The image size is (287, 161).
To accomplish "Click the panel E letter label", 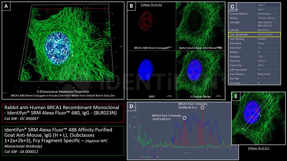I will pos(236,96).
